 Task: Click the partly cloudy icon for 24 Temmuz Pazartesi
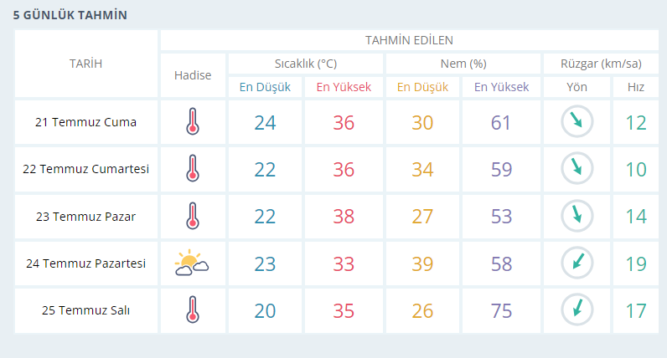click(192, 263)
